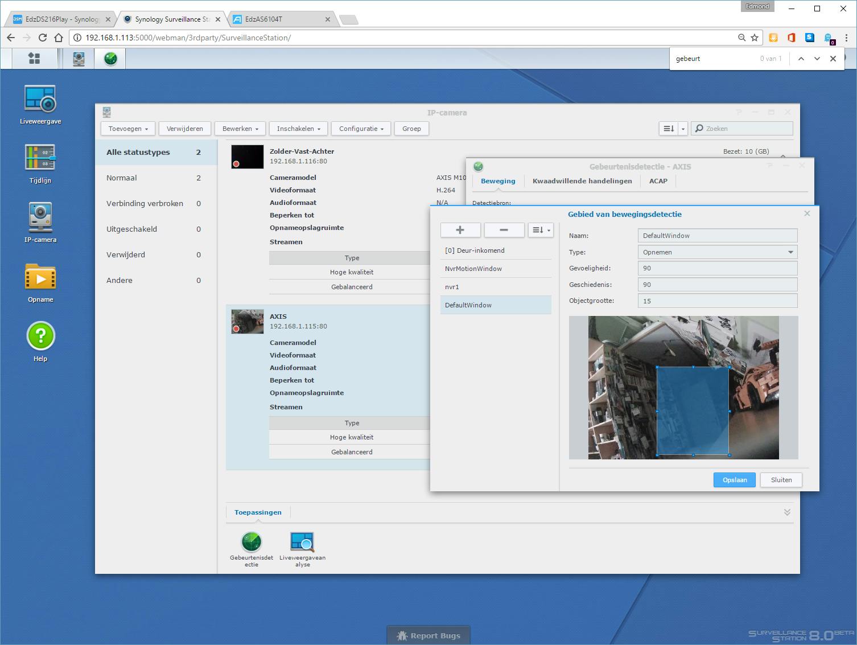The width and height of the screenshot is (857, 645).
Task: Open the Opname recordings folder icon
Action: coord(40,277)
